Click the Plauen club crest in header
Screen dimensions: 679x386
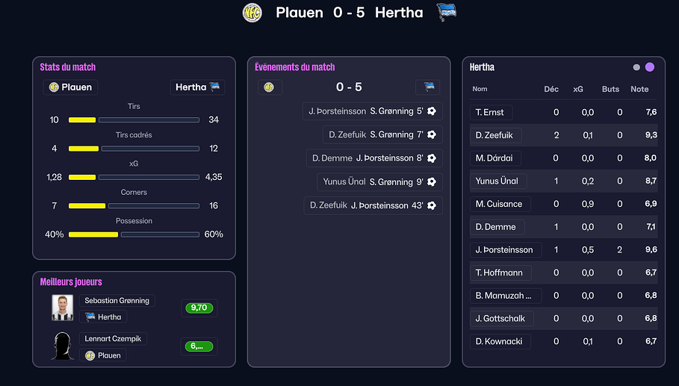pos(252,13)
